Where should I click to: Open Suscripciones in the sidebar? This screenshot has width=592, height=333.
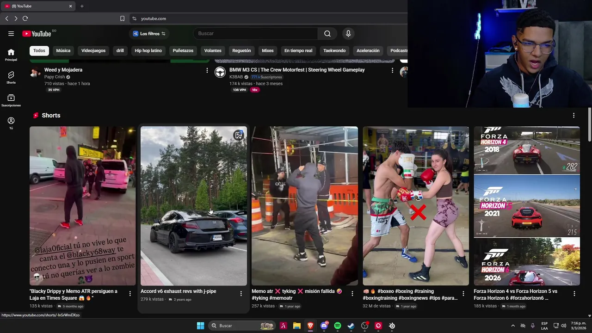(11, 101)
